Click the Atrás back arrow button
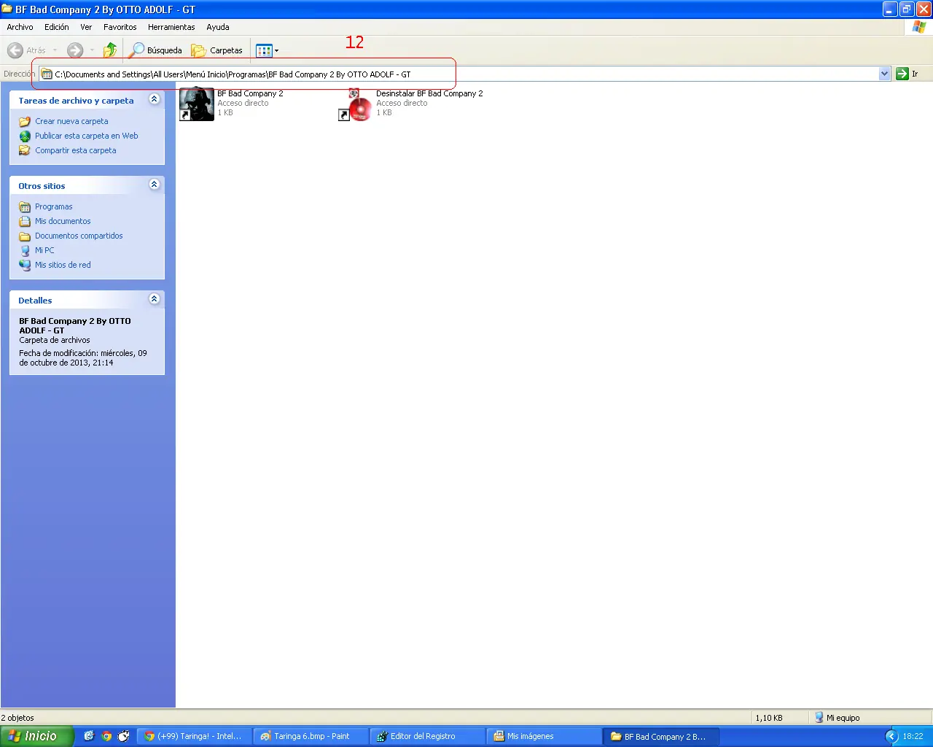933x747 pixels. pyautogui.click(x=26, y=50)
